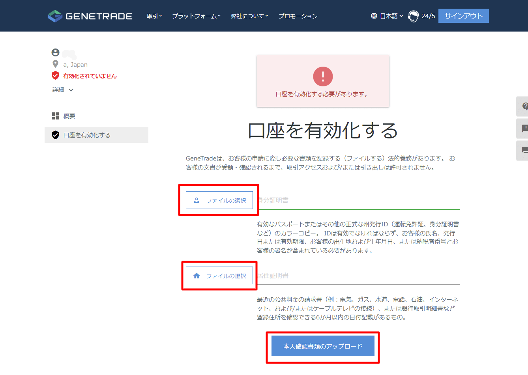Open the live chat icon at bottom right
The image size is (528, 375).
pyautogui.click(x=525, y=150)
